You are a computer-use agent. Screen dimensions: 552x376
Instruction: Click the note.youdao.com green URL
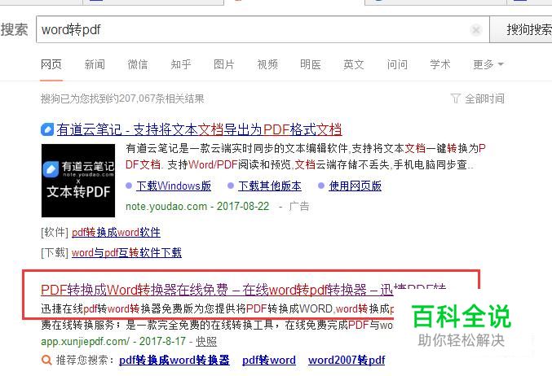(x=166, y=206)
